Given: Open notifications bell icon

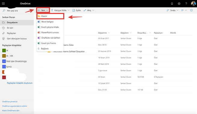Looking at the screenshot, I should (x=172, y=4).
